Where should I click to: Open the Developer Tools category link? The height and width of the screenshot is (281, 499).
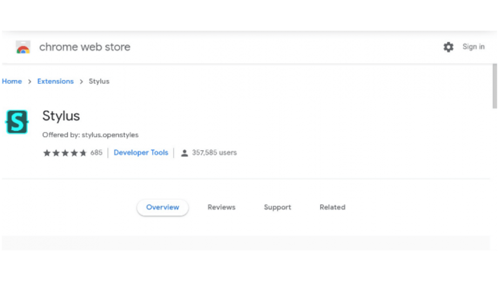click(140, 152)
